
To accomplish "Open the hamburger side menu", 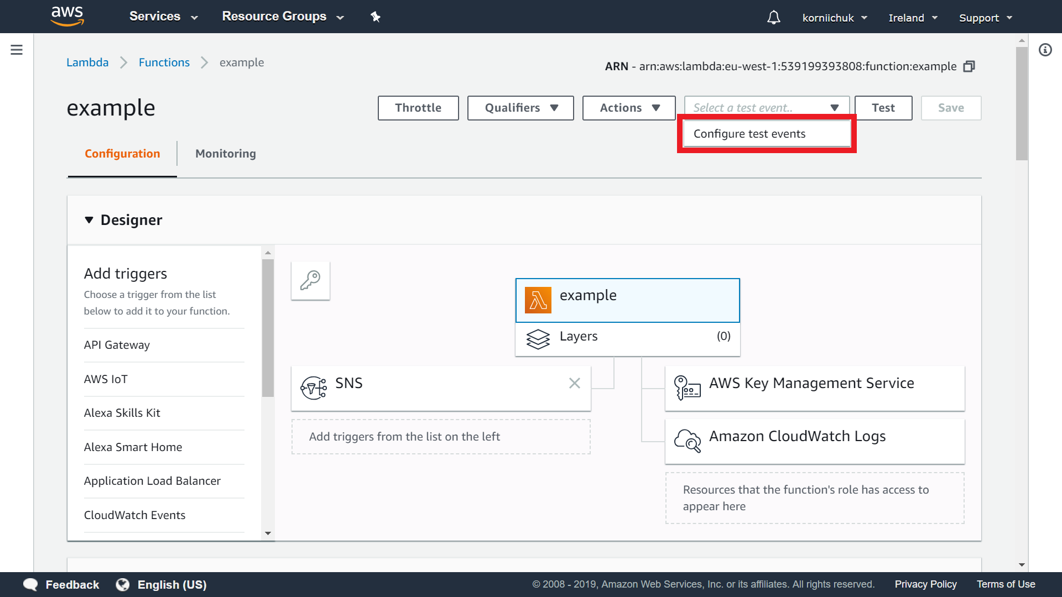I will 17,50.
